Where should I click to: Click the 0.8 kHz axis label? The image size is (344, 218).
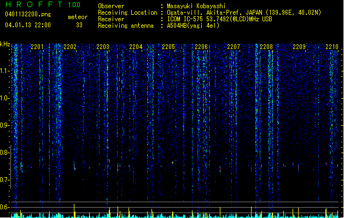[5, 153]
